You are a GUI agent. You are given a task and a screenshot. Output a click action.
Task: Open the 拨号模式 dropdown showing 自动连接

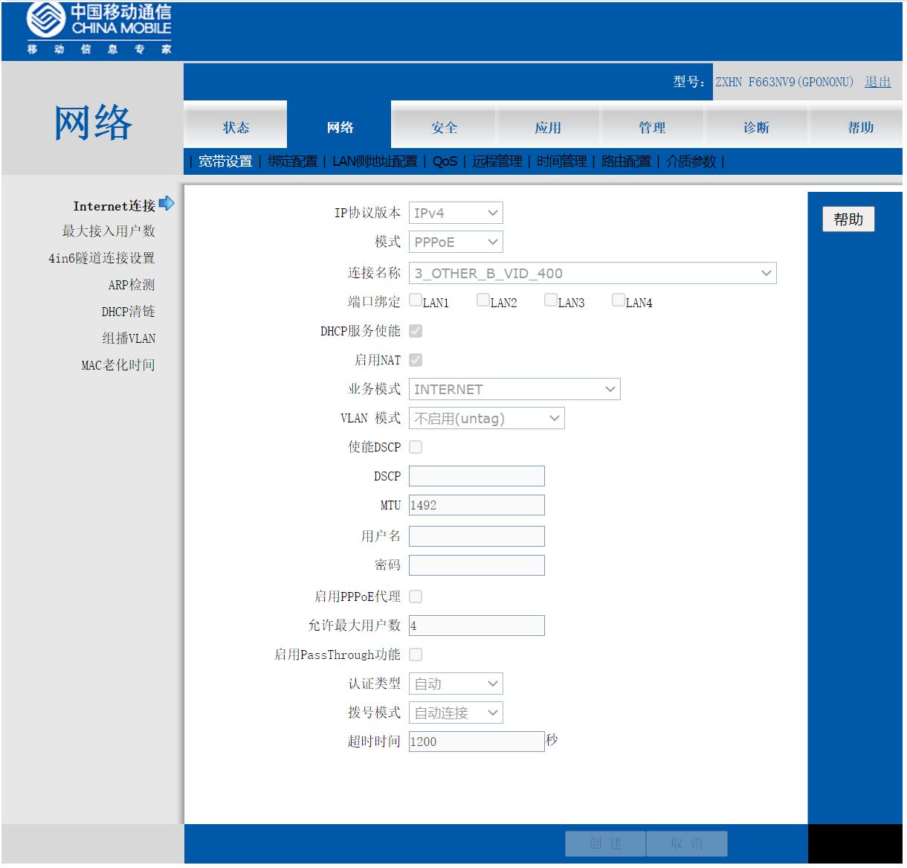click(x=456, y=713)
